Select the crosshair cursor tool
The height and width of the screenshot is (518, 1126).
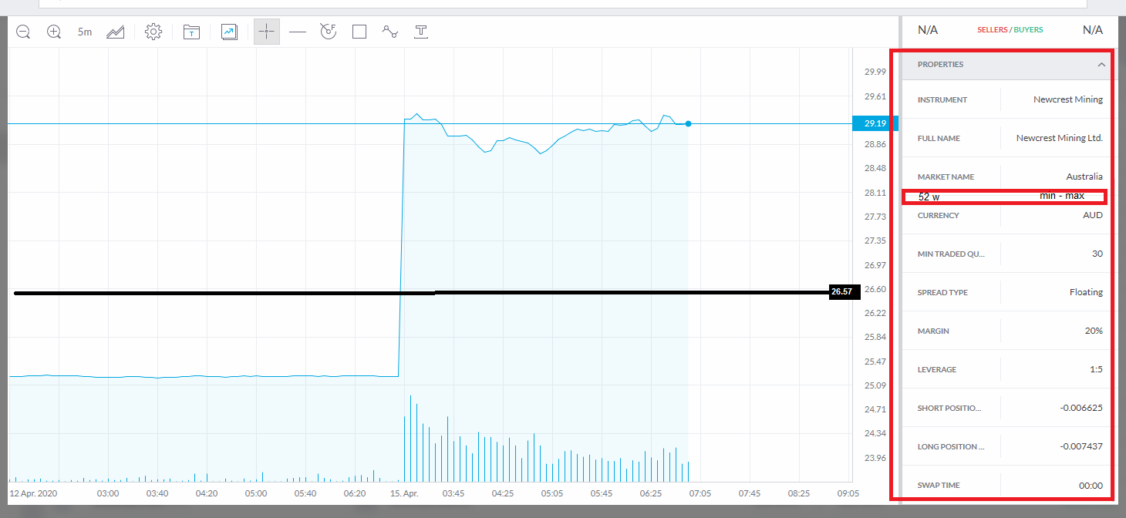tap(267, 32)
